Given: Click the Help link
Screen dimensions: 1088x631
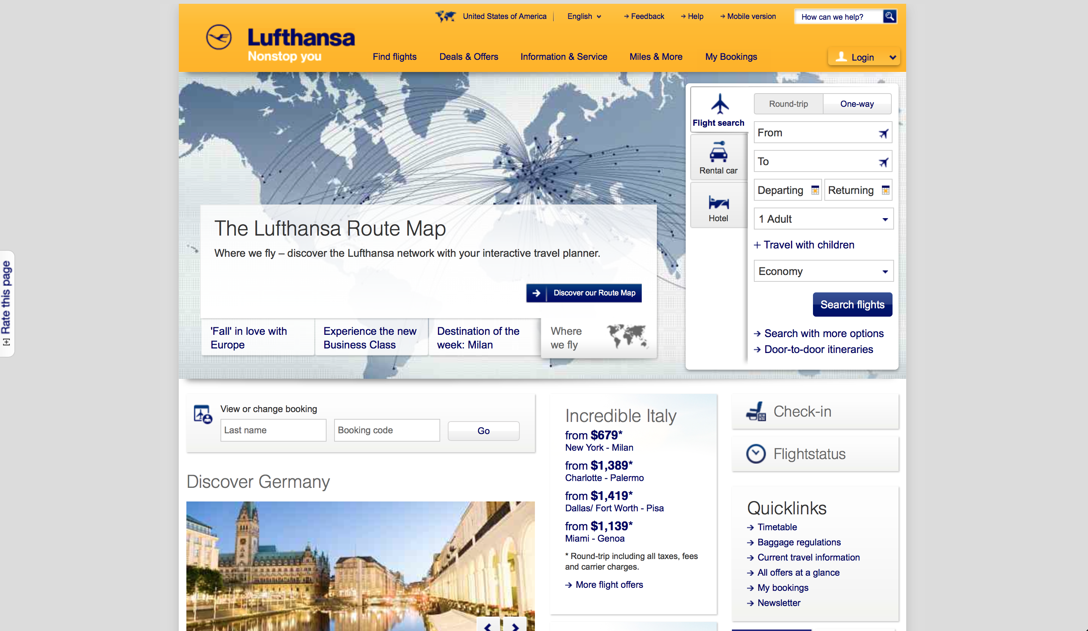Looking at the screenshot, I should 692,16.
